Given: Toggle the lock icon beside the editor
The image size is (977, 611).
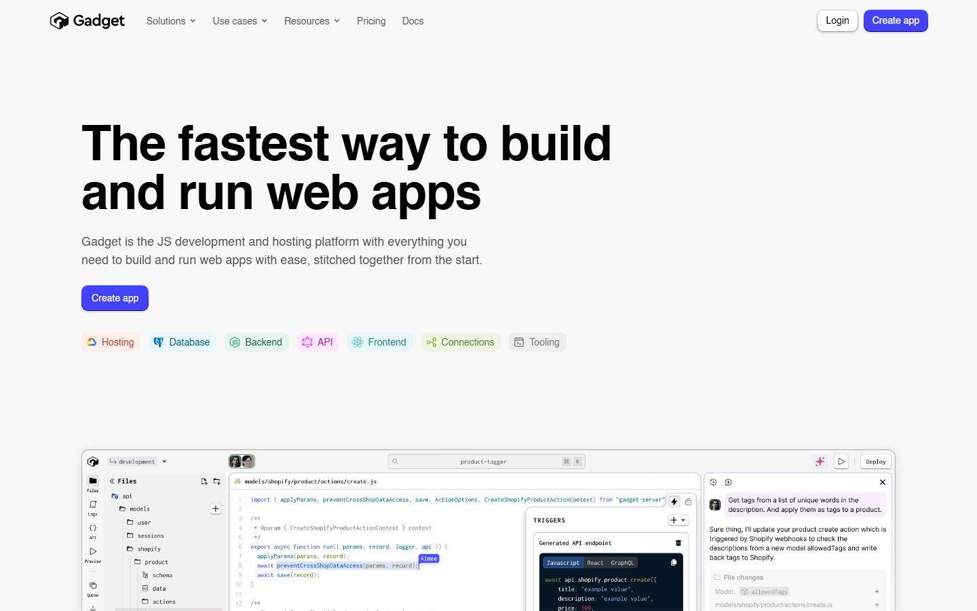Looking at the screenshot, I should (689, 501).
